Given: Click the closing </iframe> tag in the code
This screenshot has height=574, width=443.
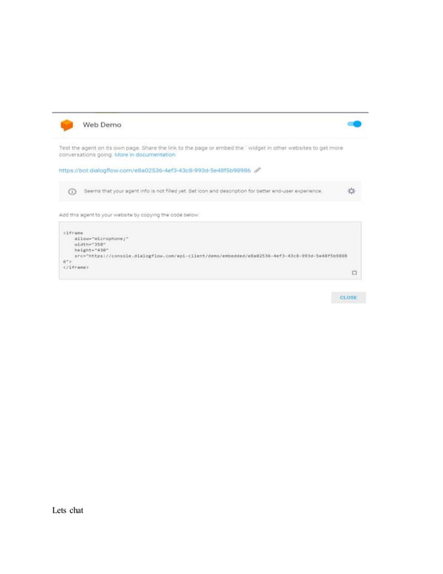Looking at the screenshot, I should [x=76, y=268].
